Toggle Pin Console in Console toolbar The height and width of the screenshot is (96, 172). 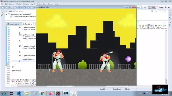point(156,26)
